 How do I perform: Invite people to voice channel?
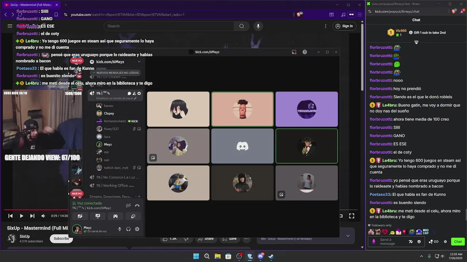point(134,94)
